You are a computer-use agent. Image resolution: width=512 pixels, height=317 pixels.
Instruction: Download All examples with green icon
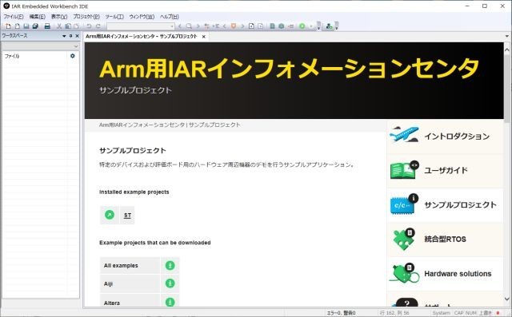170,265
